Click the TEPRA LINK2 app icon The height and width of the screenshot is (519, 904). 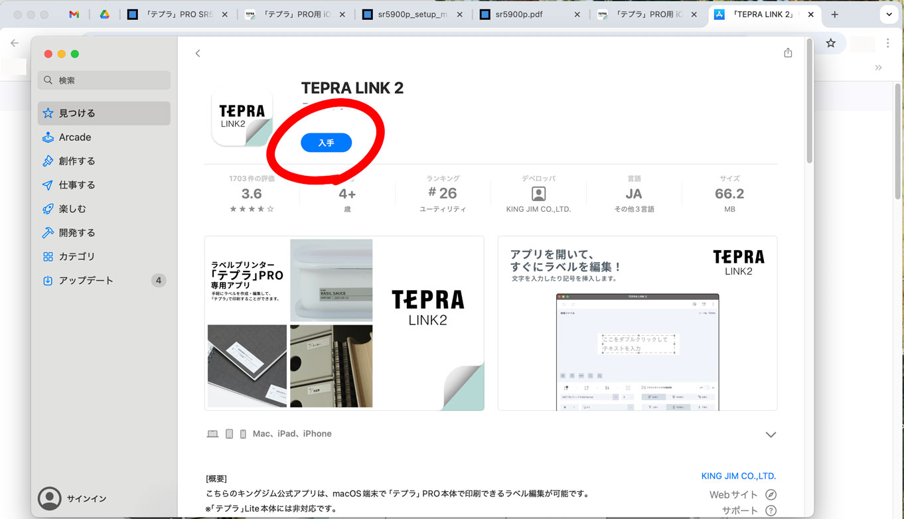[x=242, y=116]
